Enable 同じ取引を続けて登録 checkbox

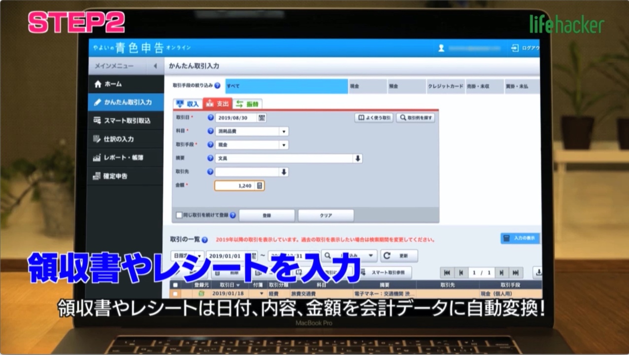179,215
